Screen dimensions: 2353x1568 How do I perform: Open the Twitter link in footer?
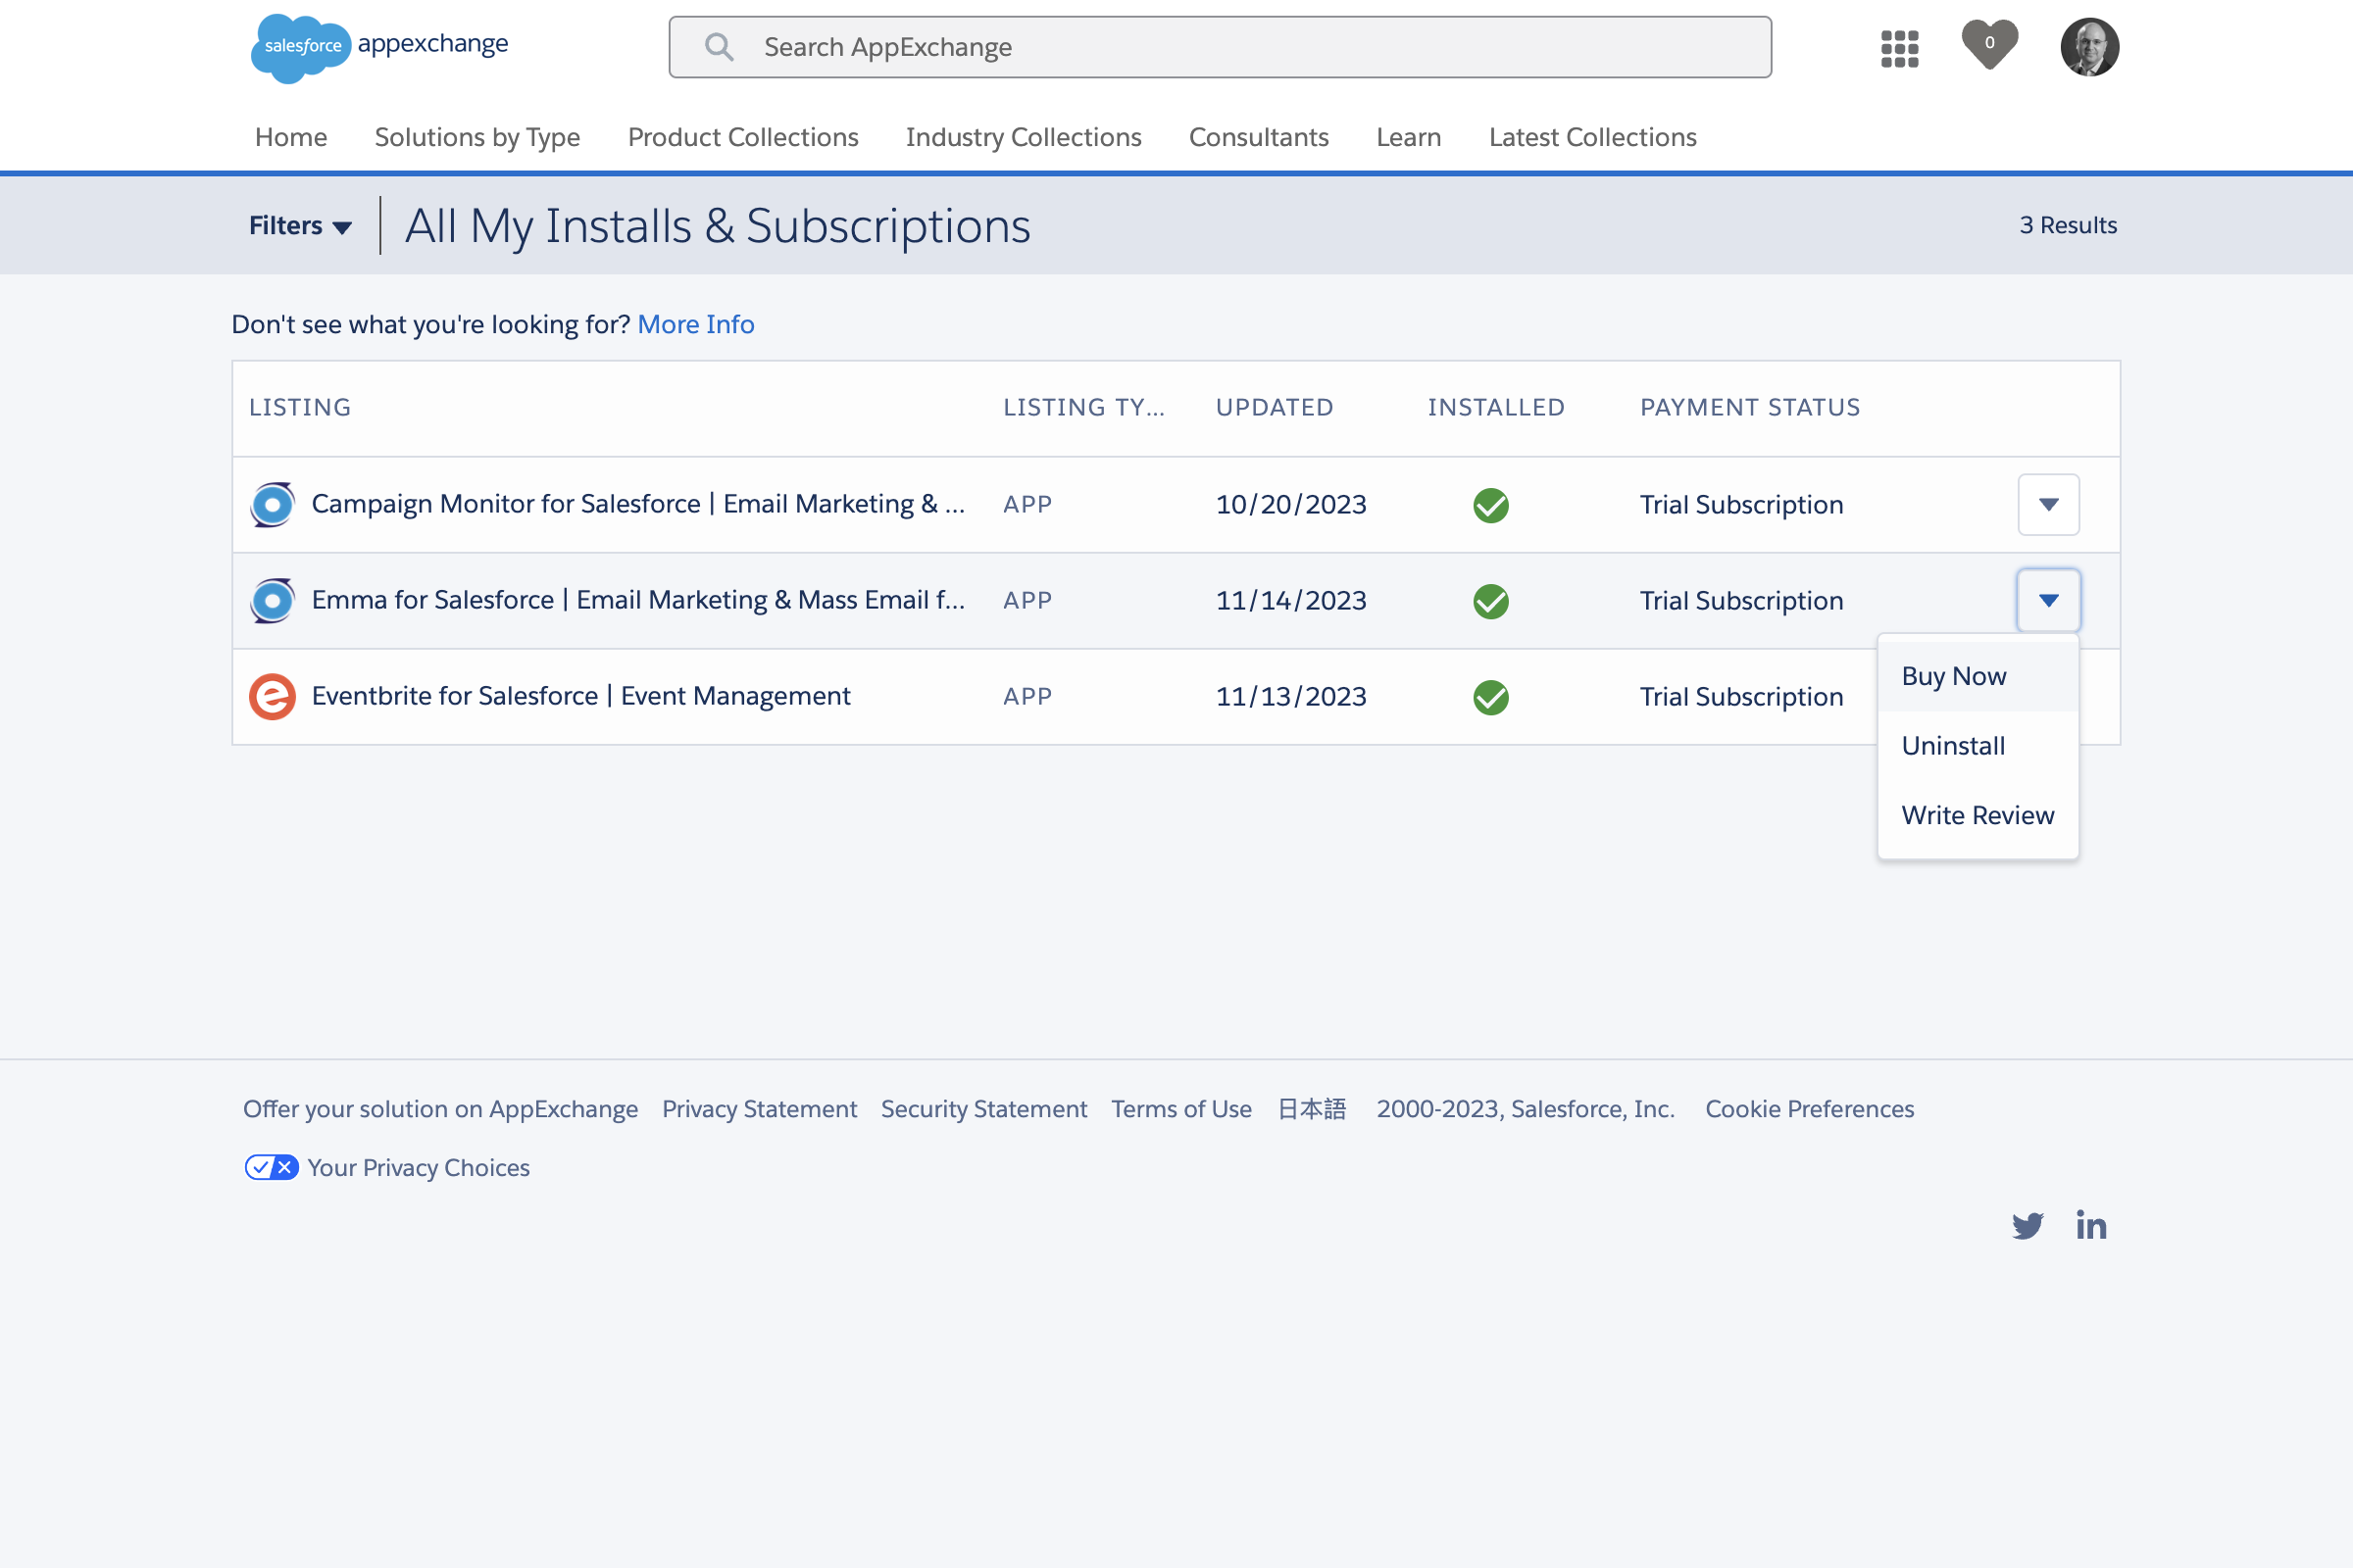[x=2028, y=1225]
